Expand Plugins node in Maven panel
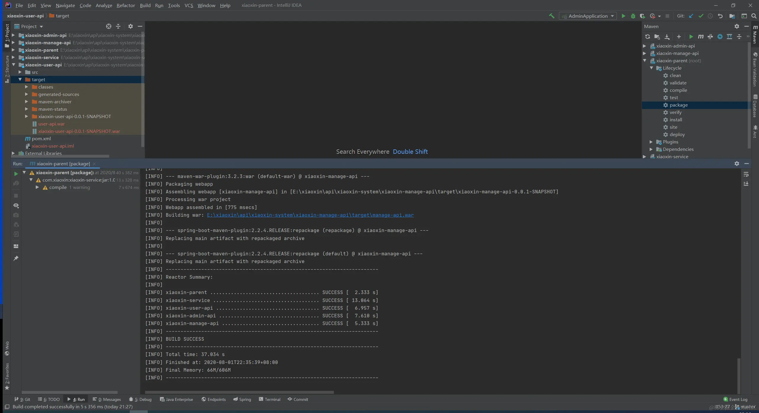Viewport: 759px width, 413px height. click(x=651, y=142)
